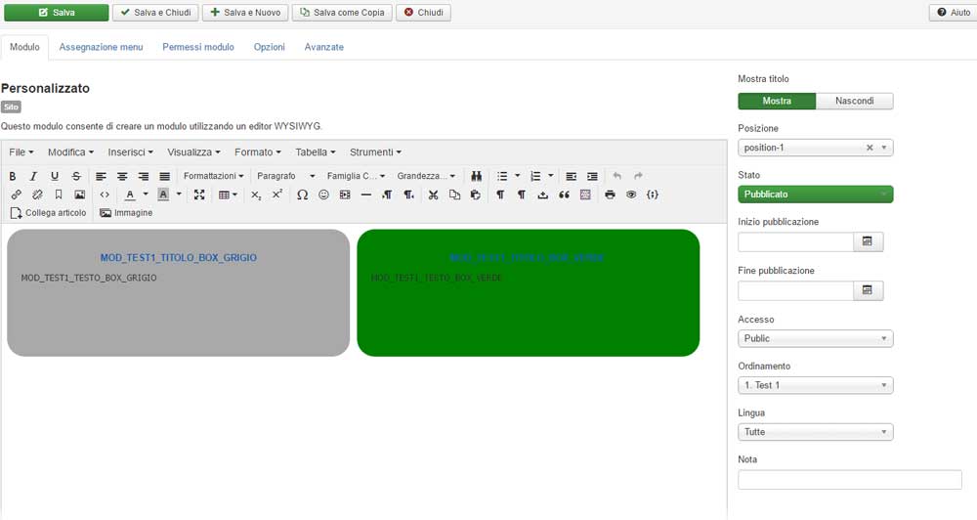Print the editor content
This screenshot has width=977, height=520.
click(610, 195)
